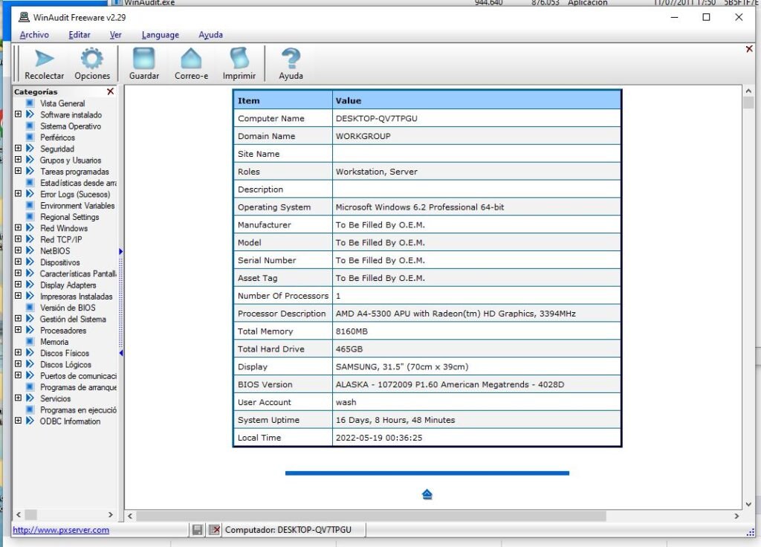Select Estadísticas desde arranque category
Viewport: 761px width, 547px height.
[78, 183]
